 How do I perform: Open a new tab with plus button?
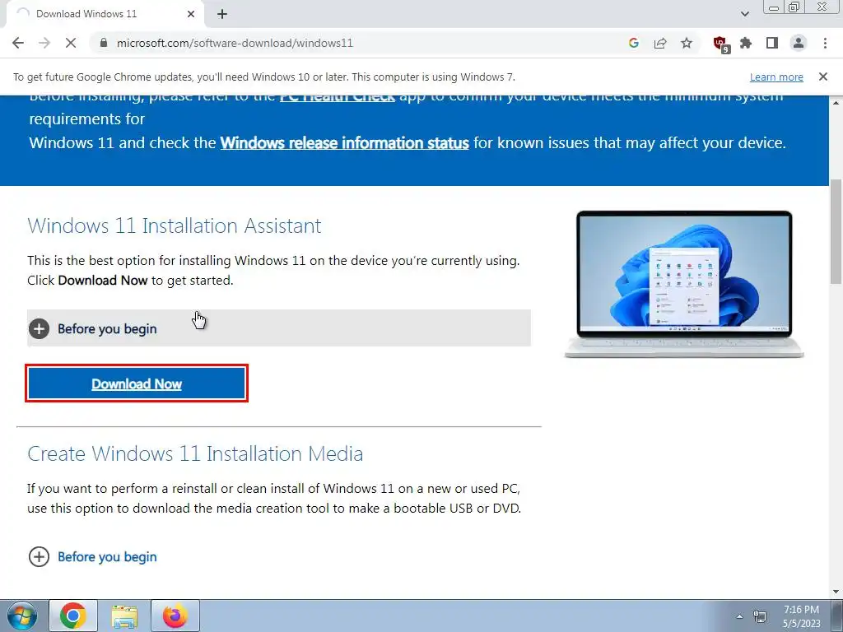222,14
